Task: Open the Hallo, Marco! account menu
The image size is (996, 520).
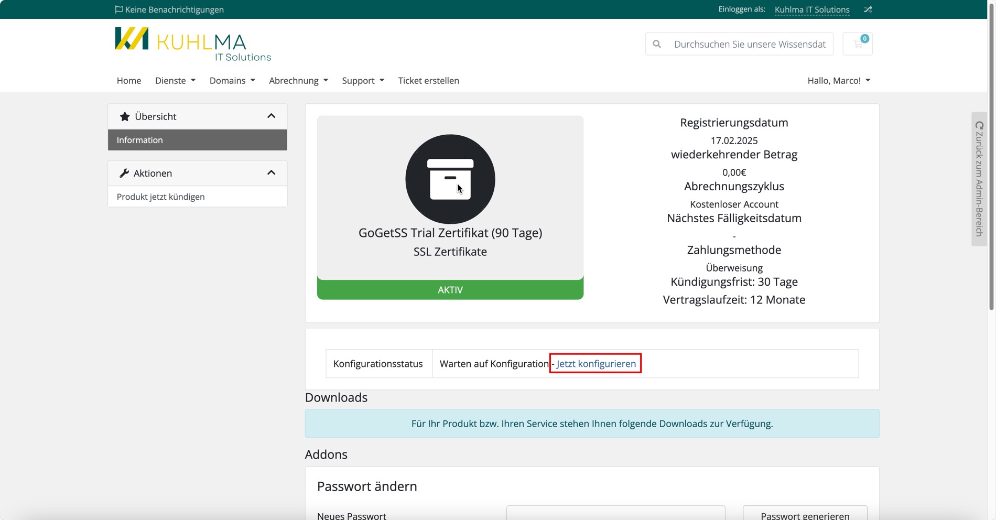Action: [x=839, y=80]
